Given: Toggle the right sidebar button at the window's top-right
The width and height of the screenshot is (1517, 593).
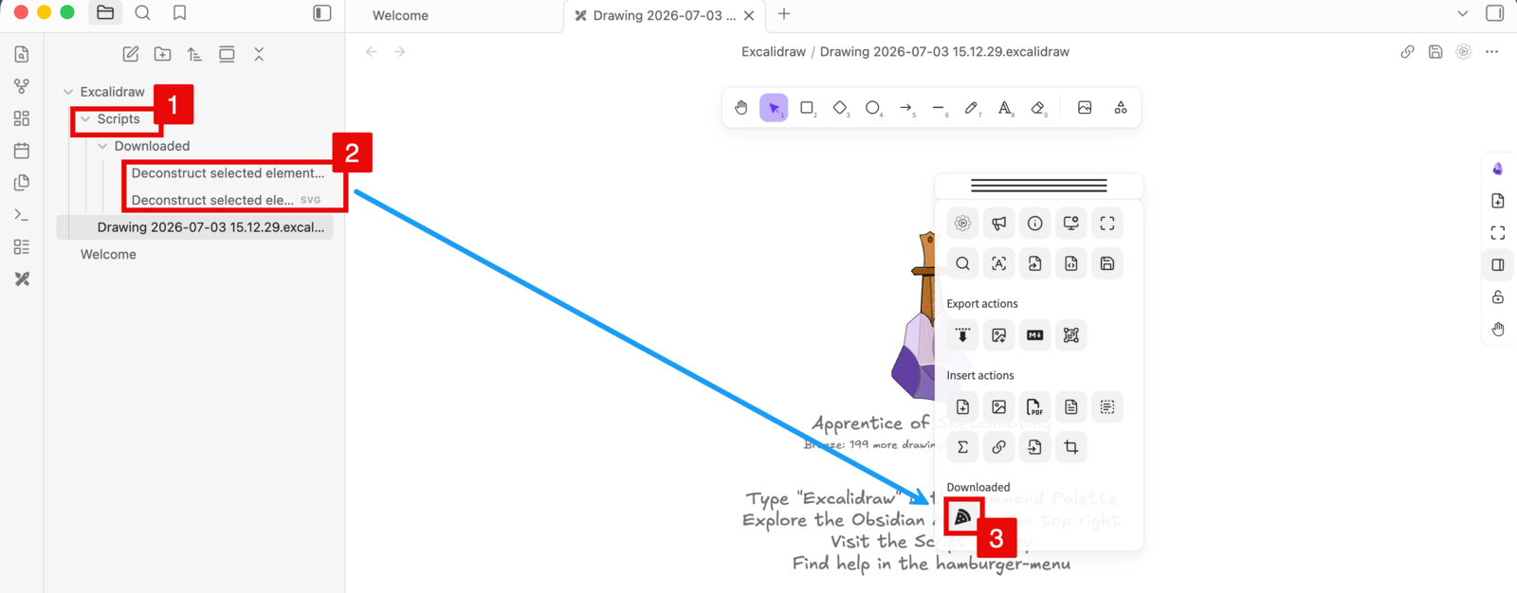Looking at the screenshot, I should coord(1495,13).
